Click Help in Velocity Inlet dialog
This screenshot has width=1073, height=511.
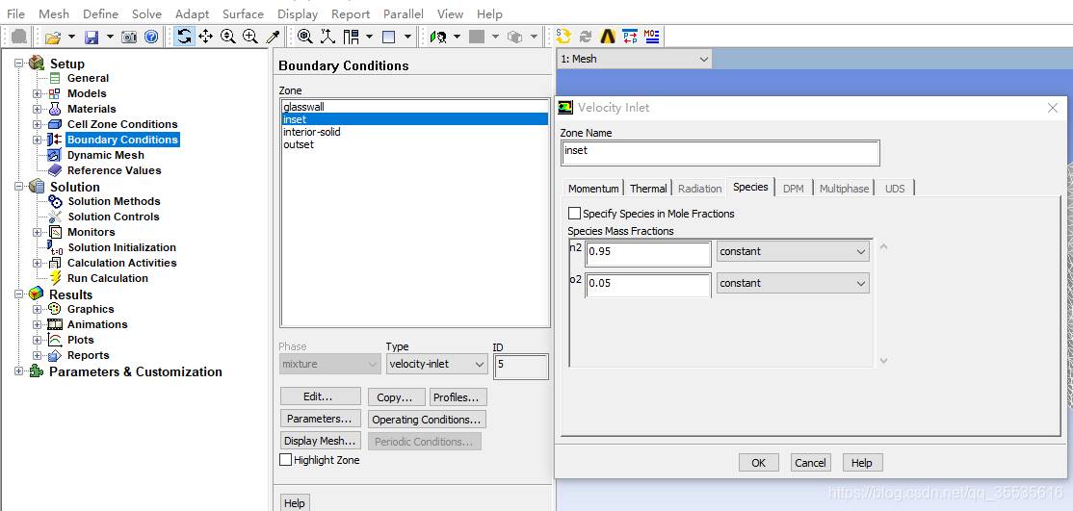[x=862, y=463]
